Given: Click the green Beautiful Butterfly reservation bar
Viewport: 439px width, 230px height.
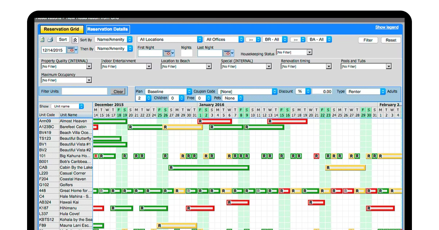Looking at the screenshot, I should 107,139.
